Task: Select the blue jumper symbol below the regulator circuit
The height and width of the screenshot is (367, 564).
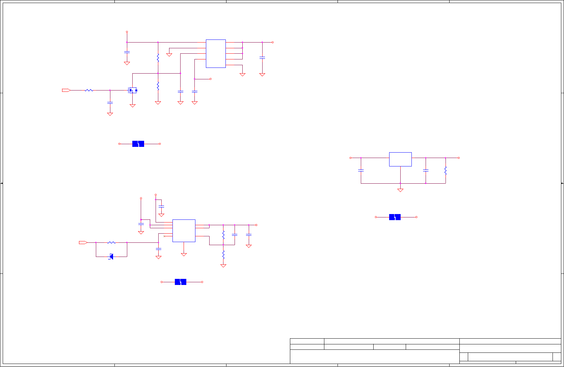Action: coord(395,217)
